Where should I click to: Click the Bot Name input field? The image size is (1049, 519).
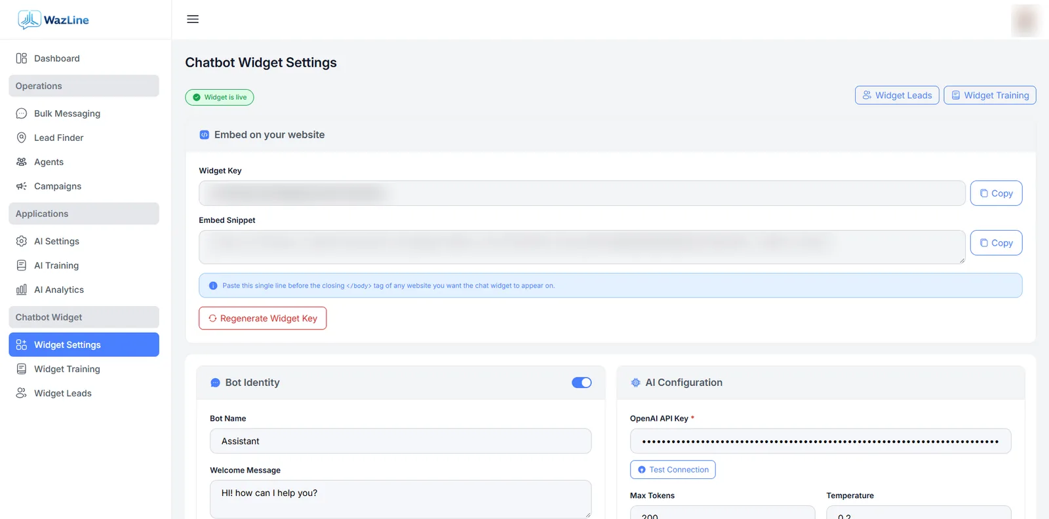tap(401, 441)
